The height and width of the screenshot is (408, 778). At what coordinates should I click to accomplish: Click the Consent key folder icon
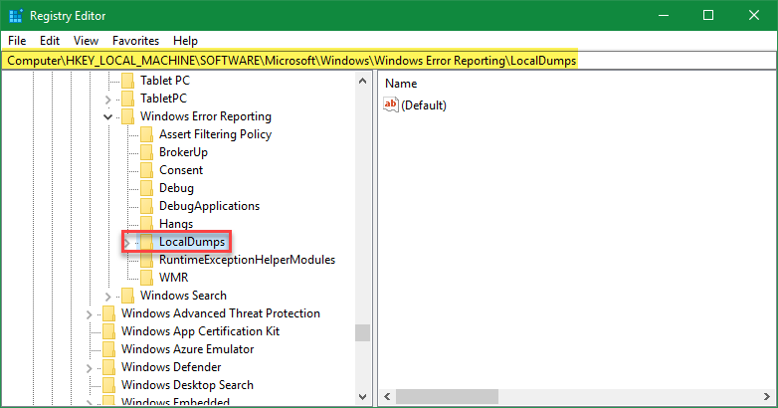[x=147, y=170]
